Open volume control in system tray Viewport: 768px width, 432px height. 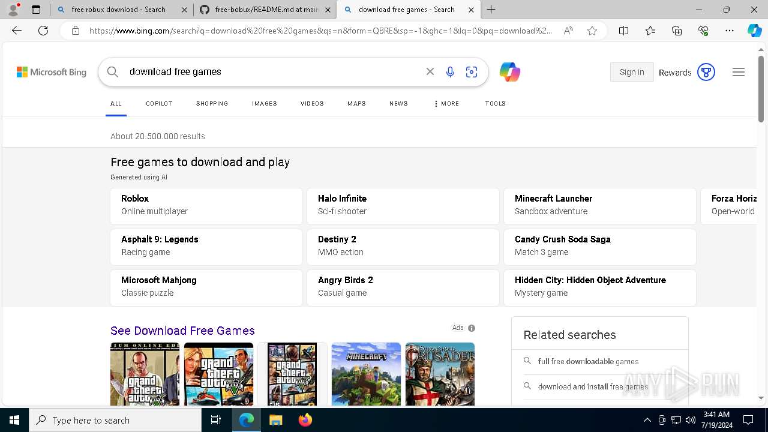tap(691, 420)
